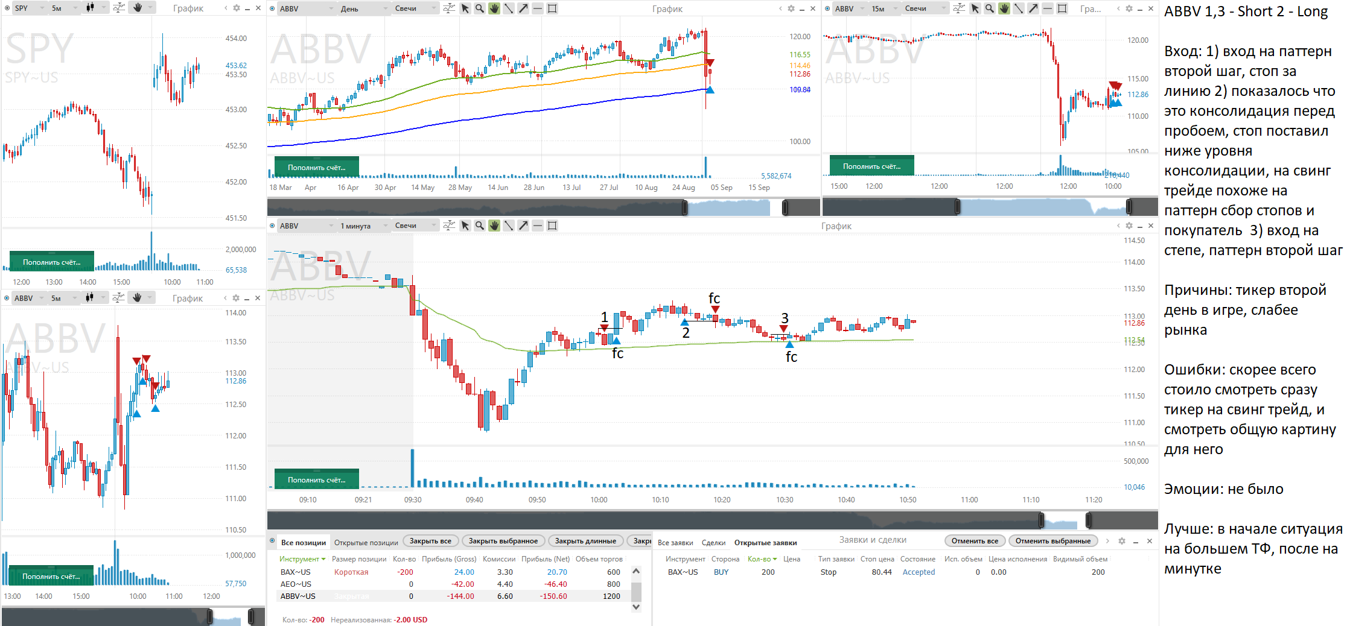
Task: Pick arrow drawing tool on 15m ABBV chart
Action: (1033, 8)
